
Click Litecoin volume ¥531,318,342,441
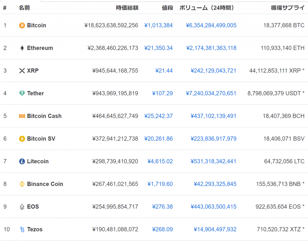coord(214,161)
